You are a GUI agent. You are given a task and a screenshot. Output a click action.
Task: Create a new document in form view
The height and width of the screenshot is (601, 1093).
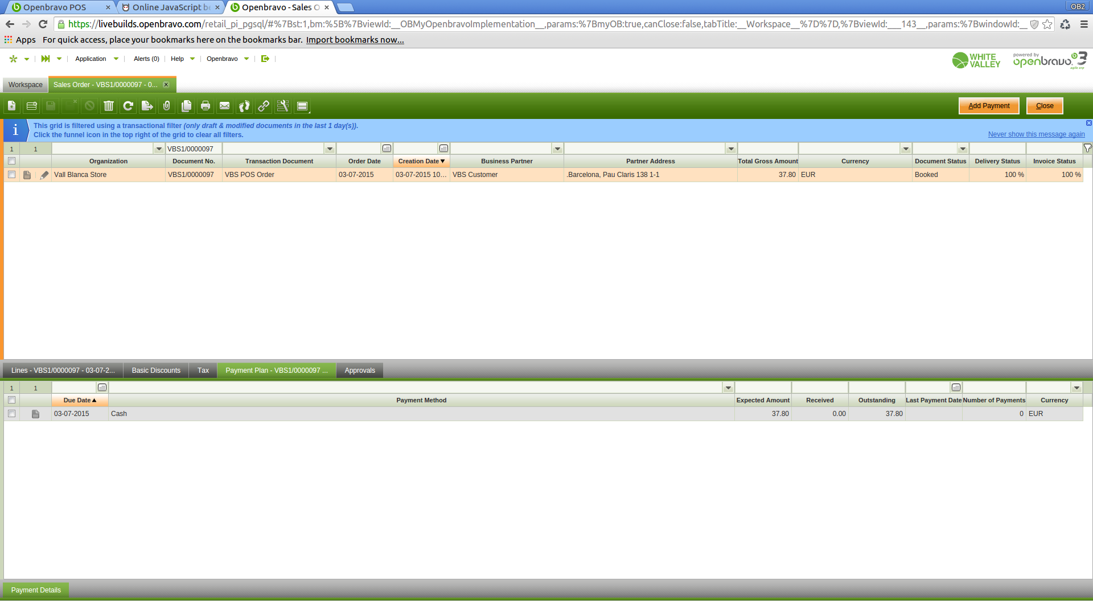click(12, 106)
